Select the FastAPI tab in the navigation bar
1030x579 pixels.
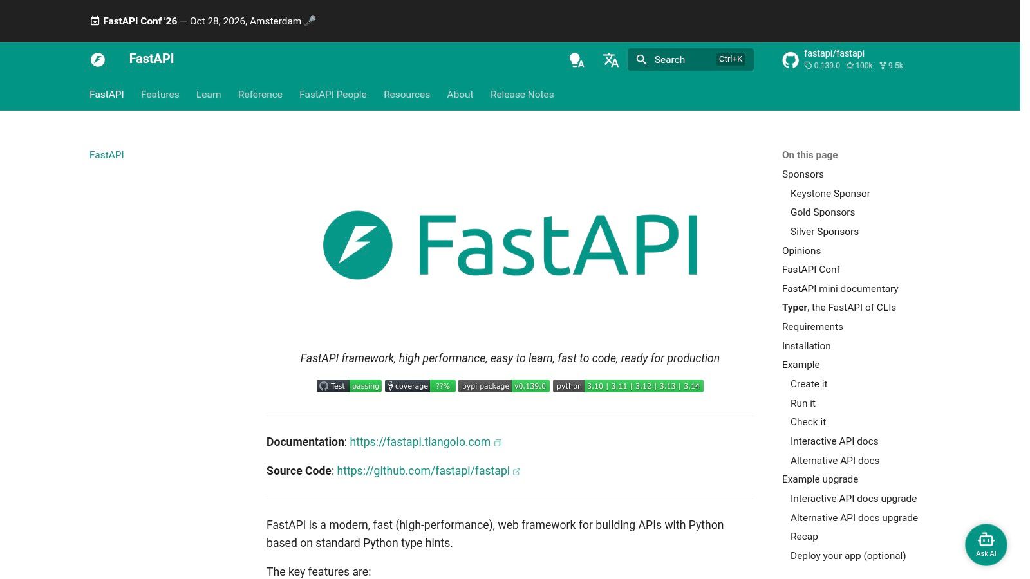(x=107, y=95)
